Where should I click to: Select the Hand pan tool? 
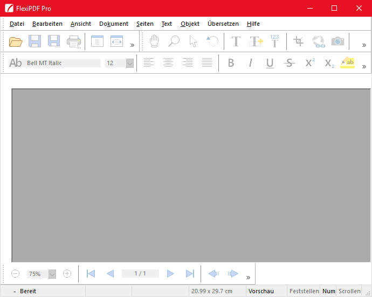tap(155, 41)
